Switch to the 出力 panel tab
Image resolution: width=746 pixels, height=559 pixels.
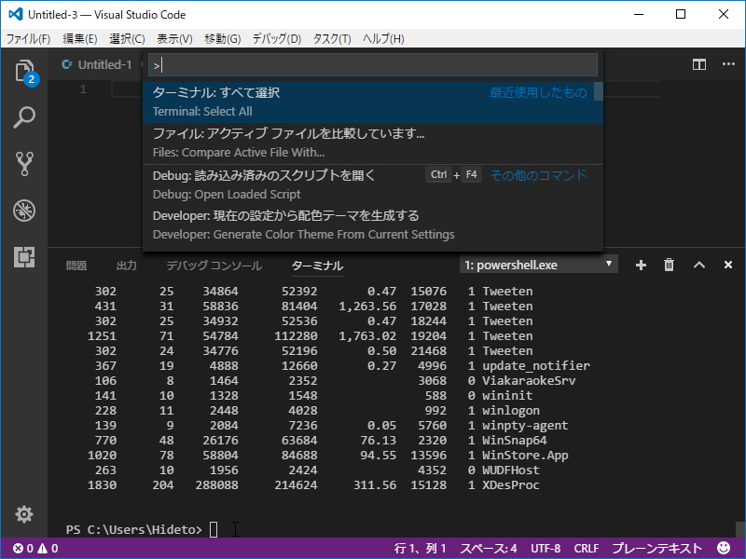point(126,266)
